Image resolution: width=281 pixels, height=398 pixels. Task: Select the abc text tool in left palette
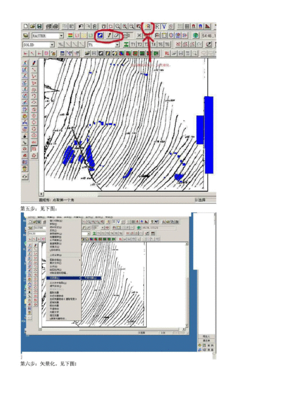[34, 142]
